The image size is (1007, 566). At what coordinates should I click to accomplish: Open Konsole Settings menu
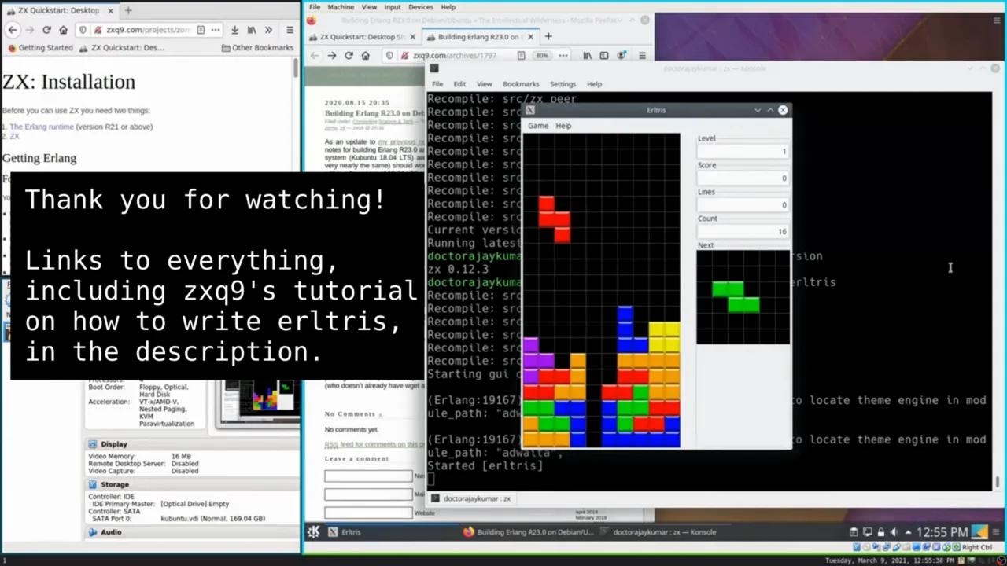pyautogui.click(x=563, y=84)
